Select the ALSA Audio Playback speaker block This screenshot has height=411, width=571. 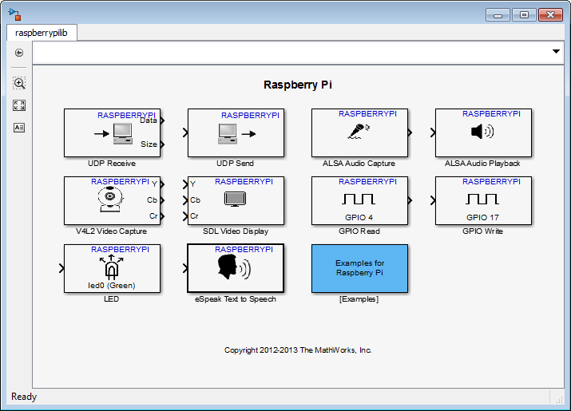(x=484, y=132)
